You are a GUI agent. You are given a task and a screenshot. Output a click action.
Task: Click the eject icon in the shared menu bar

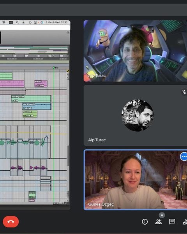point(23,23)
